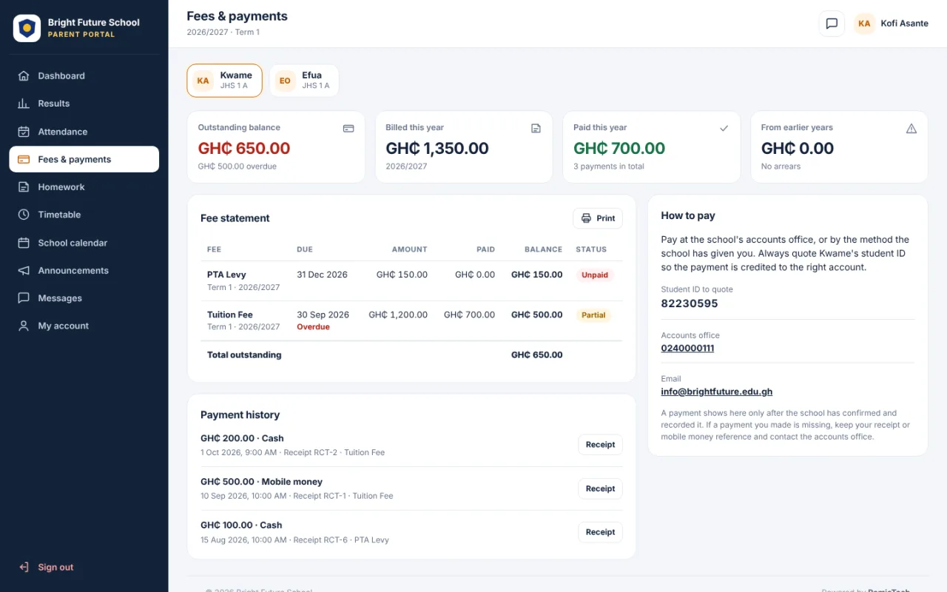Screen dimensions: 947x592
Task: Click the Sign out label
Action: point(55,568)
